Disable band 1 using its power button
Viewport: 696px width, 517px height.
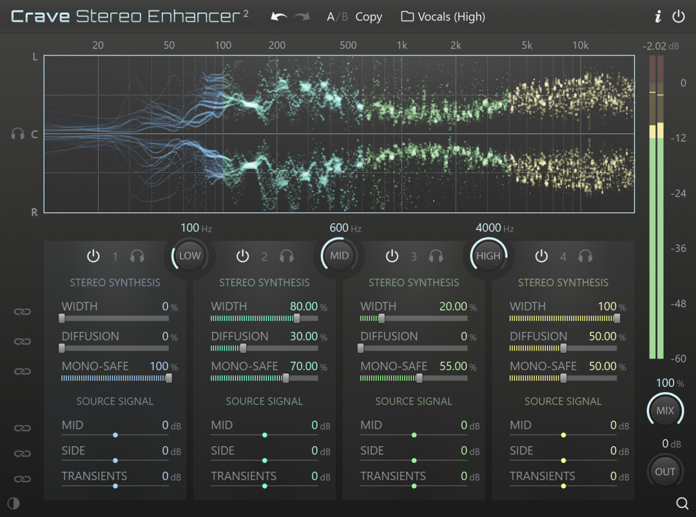point(93,256)
